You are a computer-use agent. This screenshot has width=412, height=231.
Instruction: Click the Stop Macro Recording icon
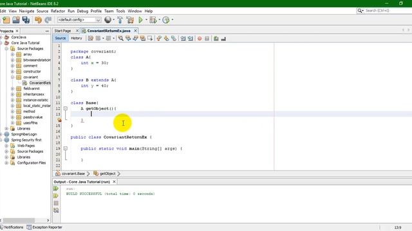coord(207,38)
